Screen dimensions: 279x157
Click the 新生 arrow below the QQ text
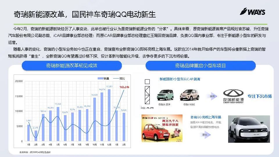click(x=206, y=135)
